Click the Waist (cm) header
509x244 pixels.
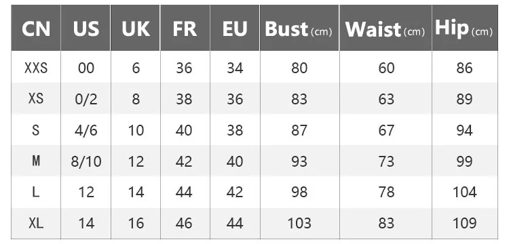[385, 28]
